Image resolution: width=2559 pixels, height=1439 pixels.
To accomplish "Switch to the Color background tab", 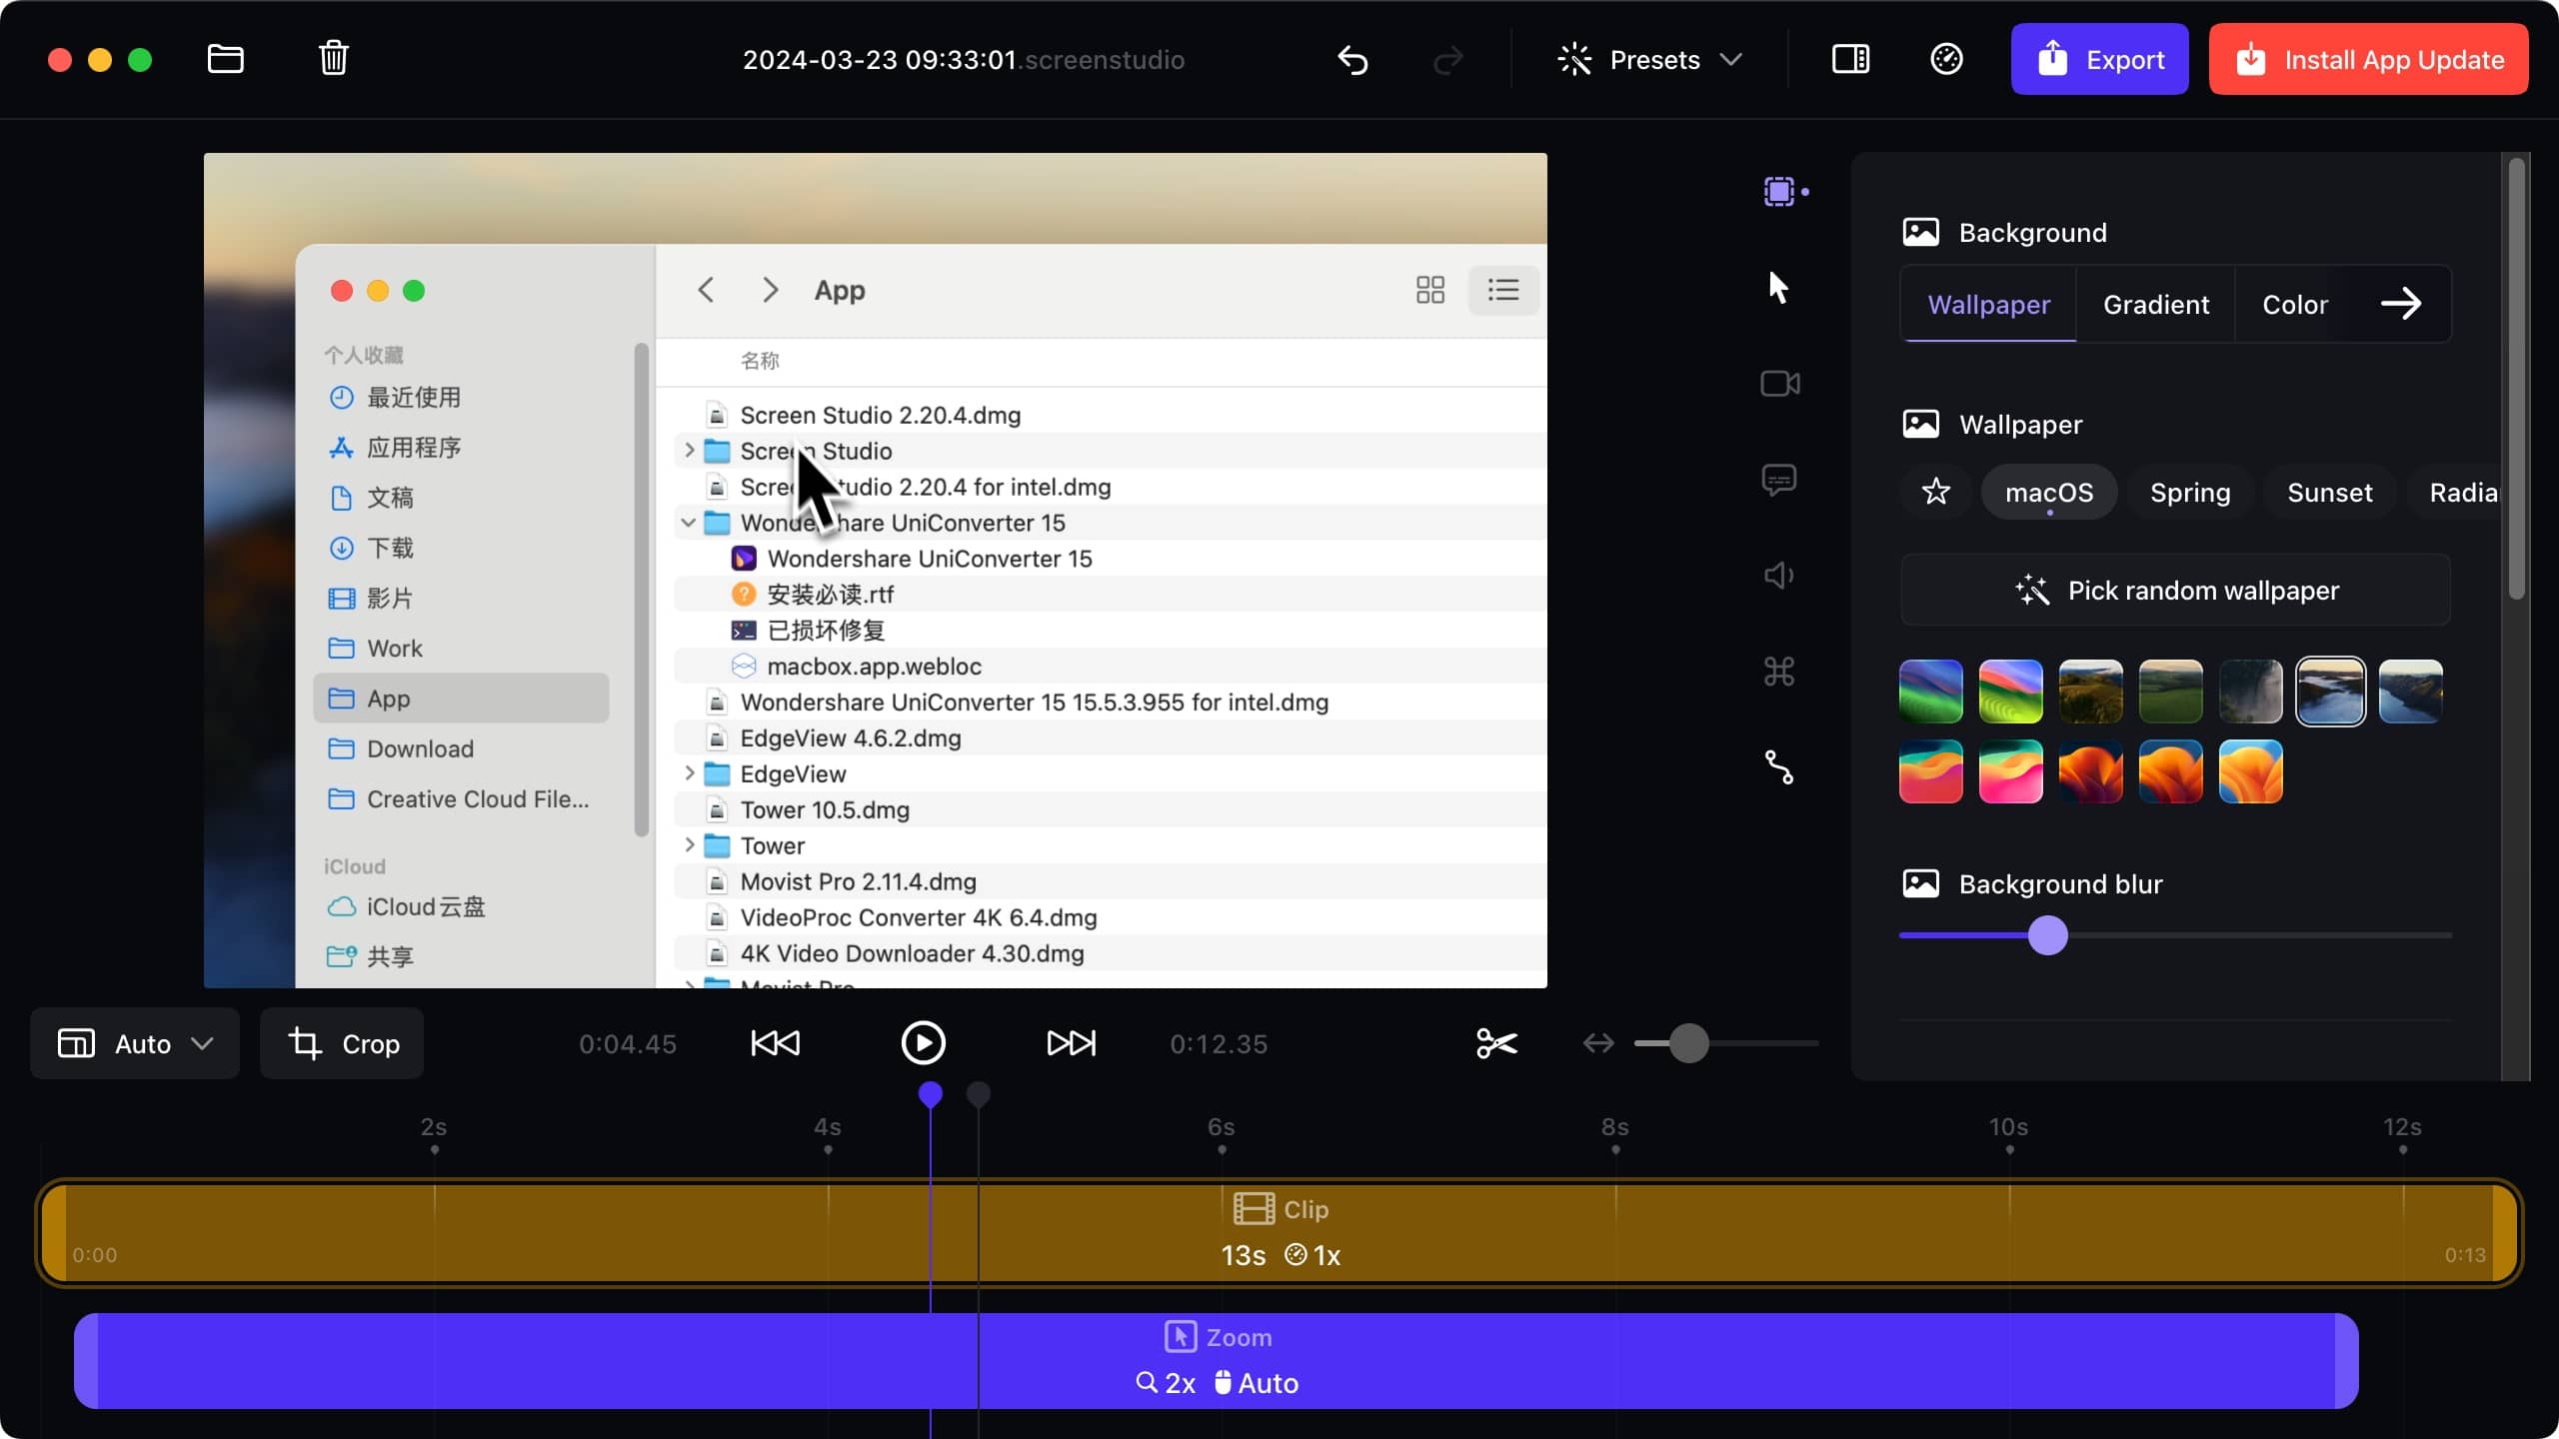I will [x=2295, y=304].
